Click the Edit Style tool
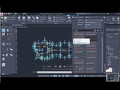Screen dimensions: 120x90 [x=37, y=19]
